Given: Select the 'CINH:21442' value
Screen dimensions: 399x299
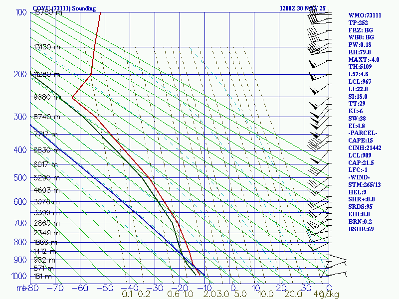Looking at the screenshot, I should [365, 148].
